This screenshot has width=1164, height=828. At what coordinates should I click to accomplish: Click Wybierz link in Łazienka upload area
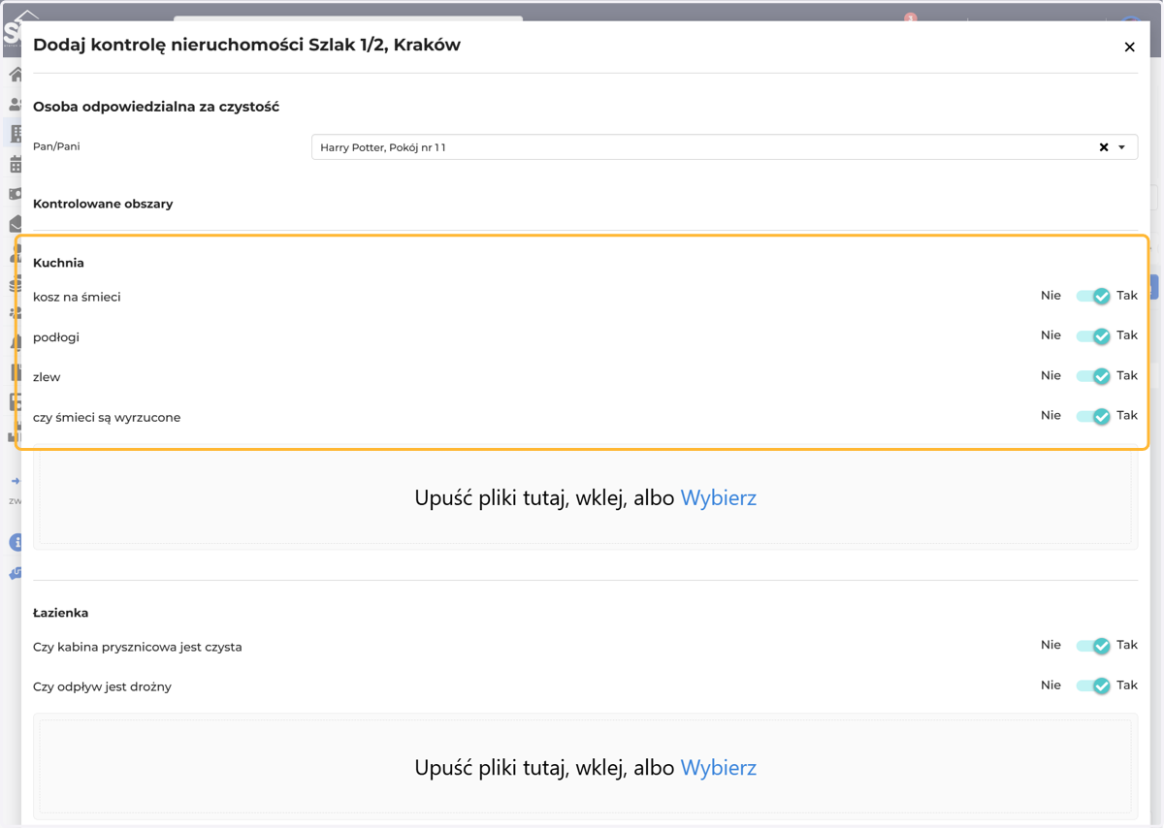pyautogui.click(x=718, y=768)
